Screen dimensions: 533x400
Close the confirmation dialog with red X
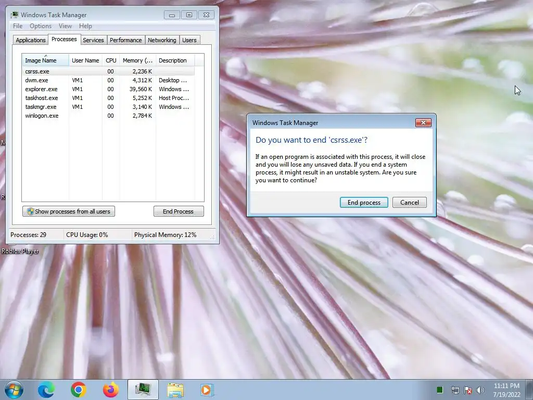pyautogui.click(x=423, y=122)
